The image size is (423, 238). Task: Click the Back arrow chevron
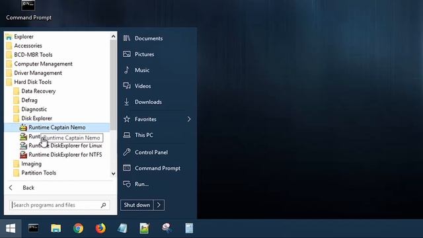[11, 188]
